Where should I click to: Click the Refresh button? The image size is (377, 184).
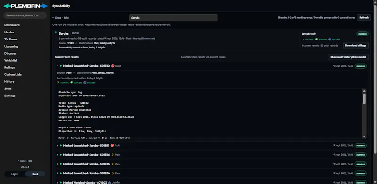[364, 18]
